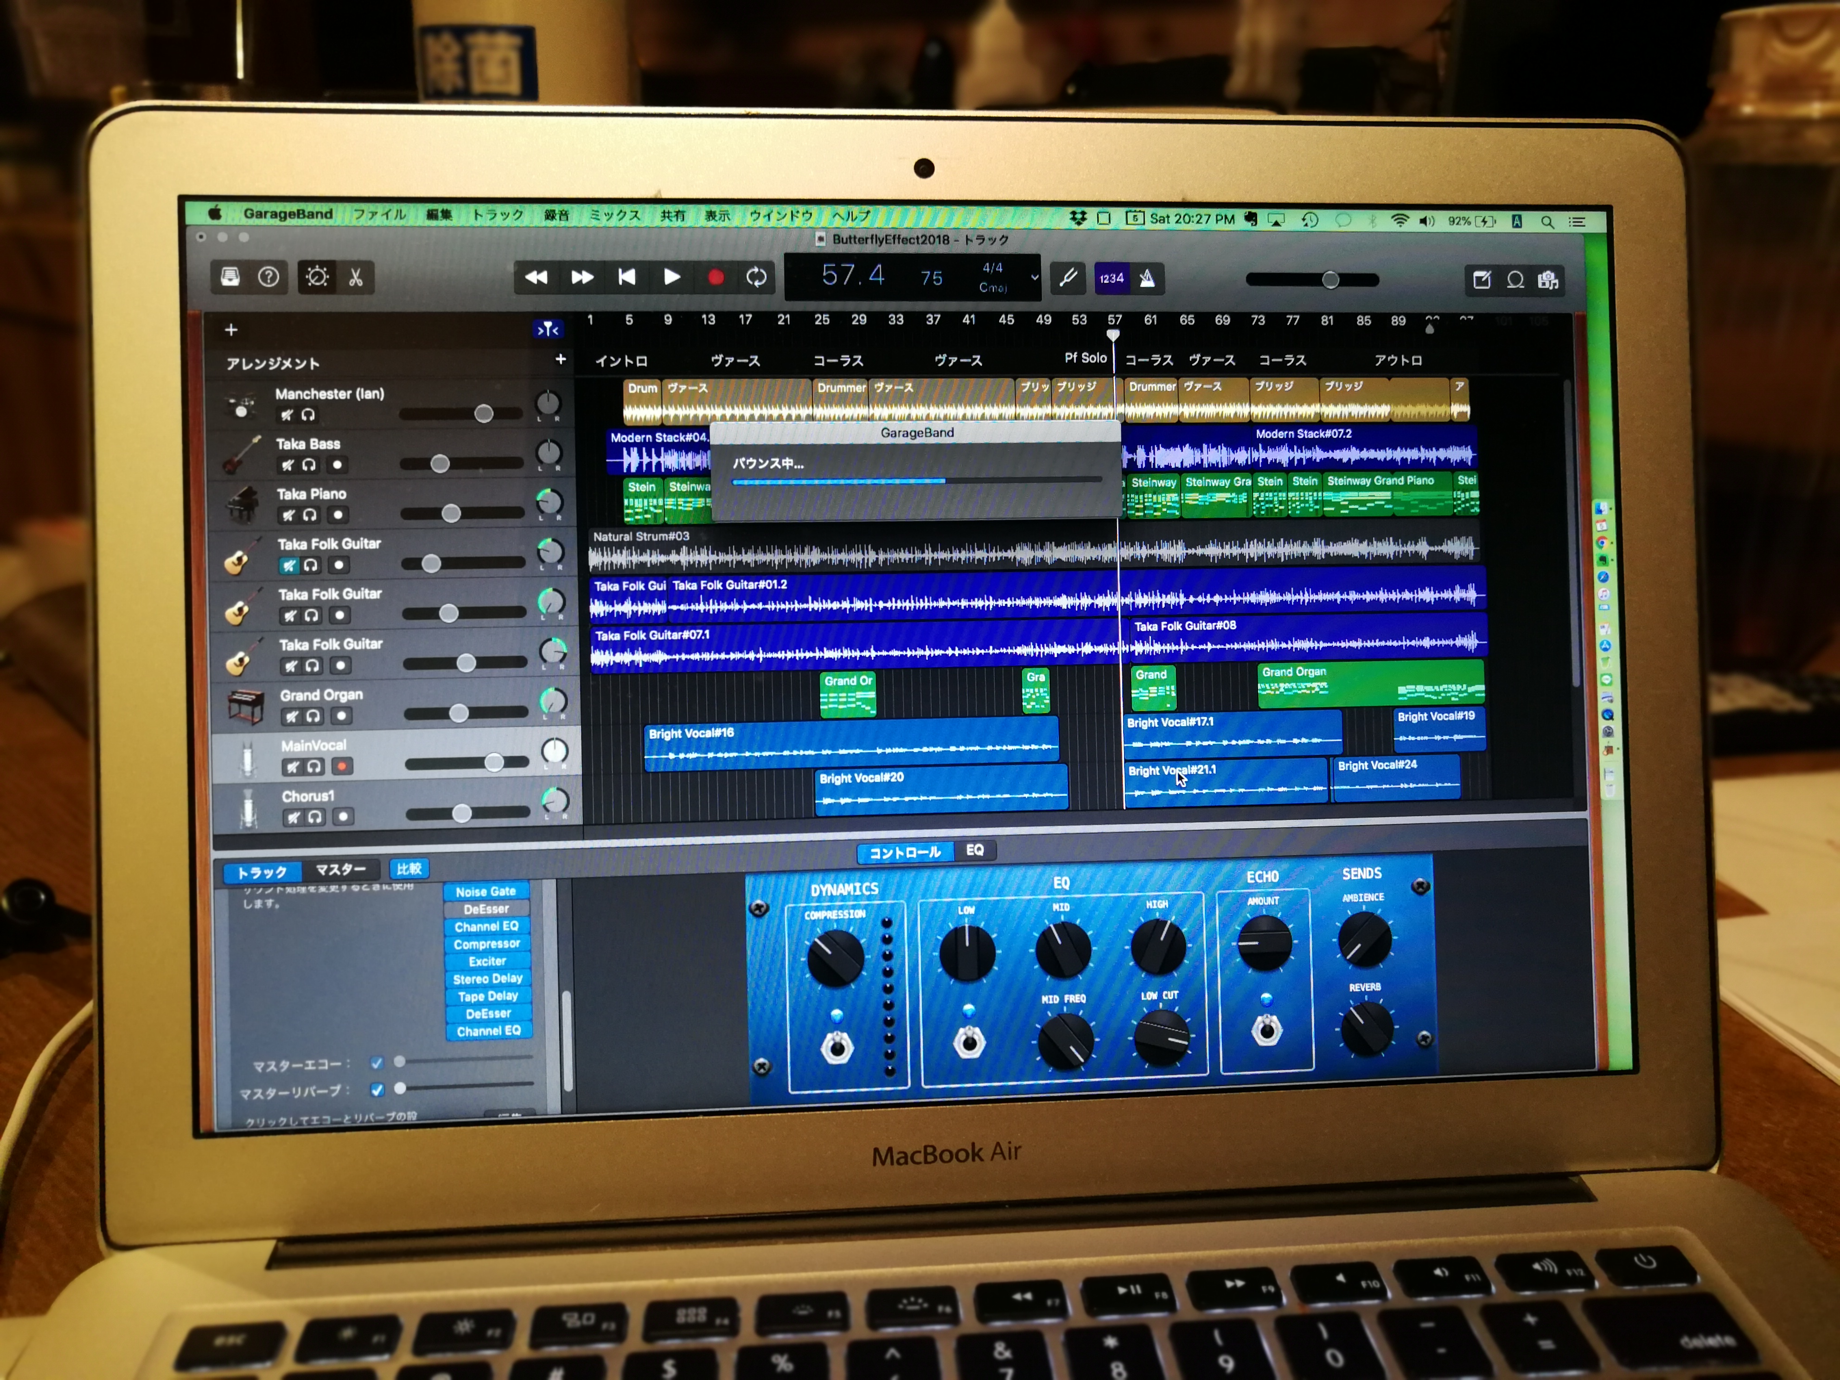Image resolution: width=1840 pixels, height=1380 pixels.
Task: Add a new track with plus button
Action: [231, 330]
